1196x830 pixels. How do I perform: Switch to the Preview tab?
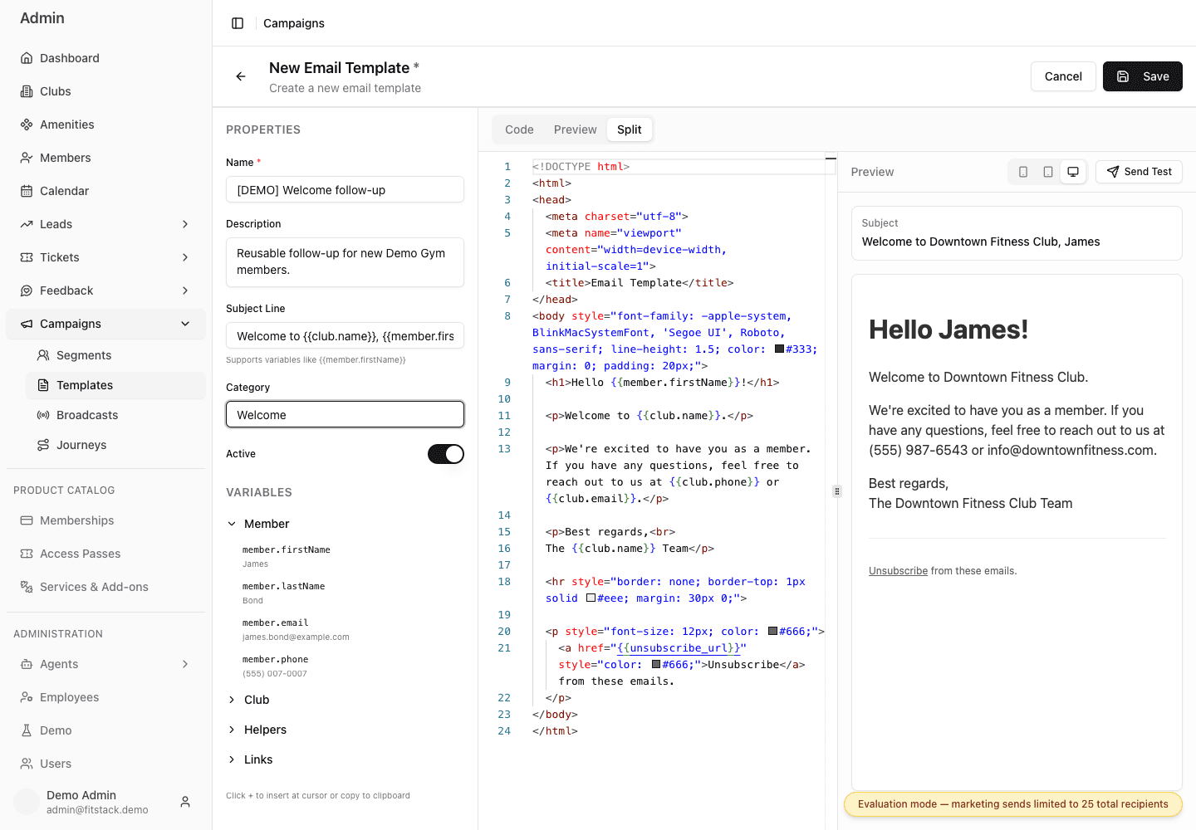575,129
